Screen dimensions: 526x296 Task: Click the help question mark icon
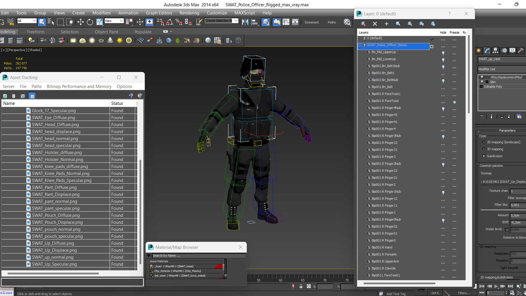(x=238, y=41)
